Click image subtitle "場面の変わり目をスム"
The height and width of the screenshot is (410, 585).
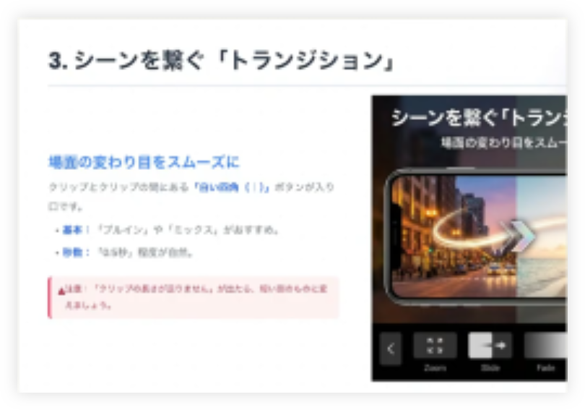[x=503, y=142]
